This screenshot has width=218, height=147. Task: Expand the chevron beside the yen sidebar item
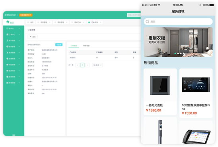pyautogui.click(x=19, y=53)
